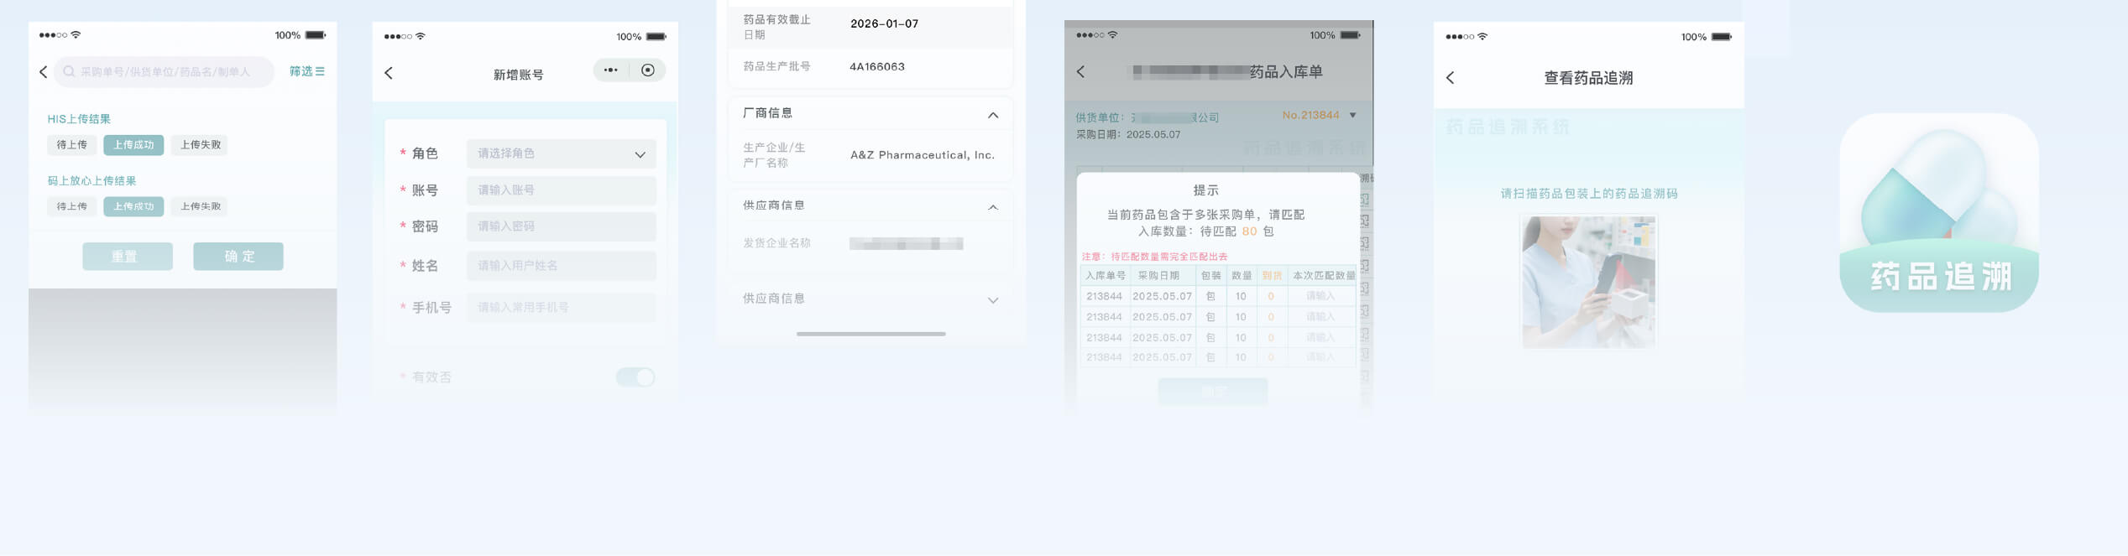This screenshot has width=2128, height=556.
Task: Click the 请输入账号 input field
Action: click(561, 190)
